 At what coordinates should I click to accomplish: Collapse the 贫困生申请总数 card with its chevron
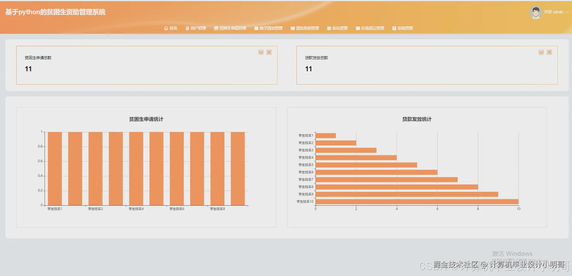point(261,52)
